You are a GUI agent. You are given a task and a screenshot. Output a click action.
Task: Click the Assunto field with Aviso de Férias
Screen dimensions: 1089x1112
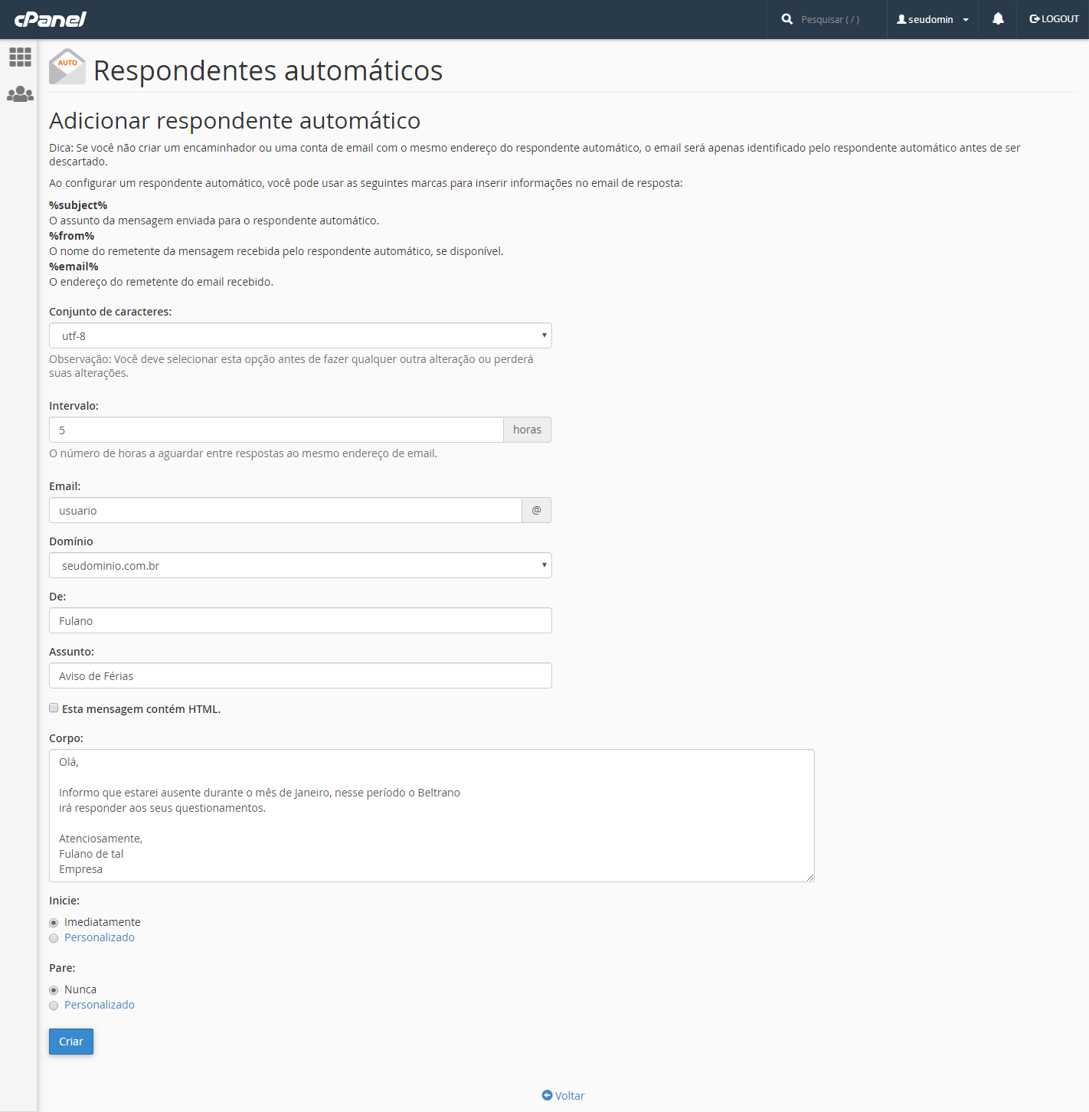point(300,675)
